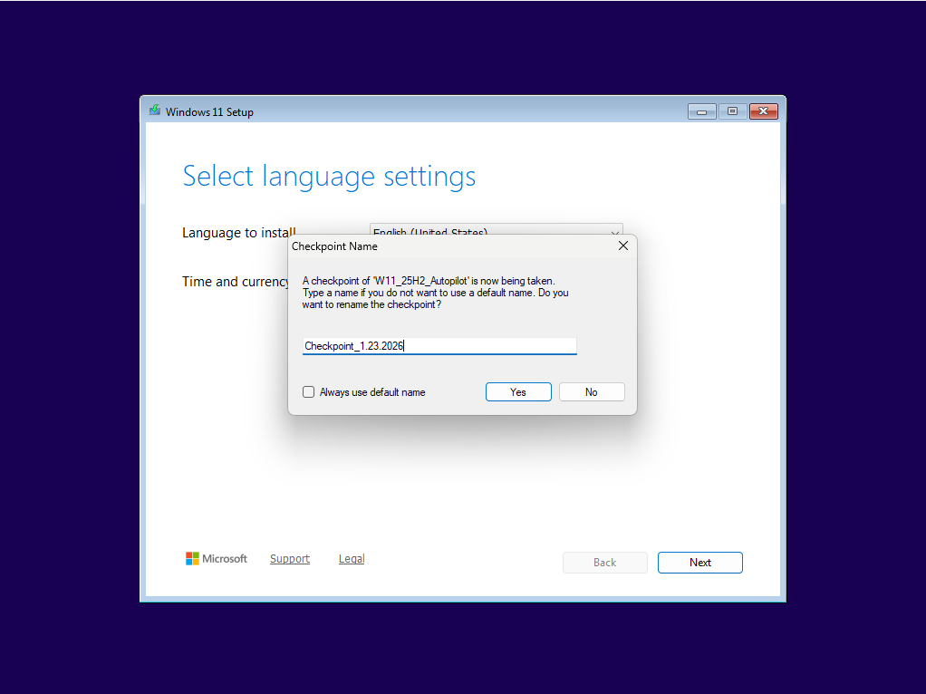Open the Support link
926x694 pixels.
click(290, 559)
